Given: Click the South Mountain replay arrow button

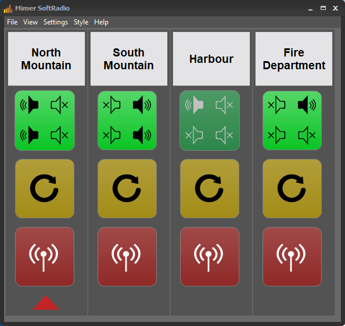Looking at the screenshot, I should click(127, 189).
